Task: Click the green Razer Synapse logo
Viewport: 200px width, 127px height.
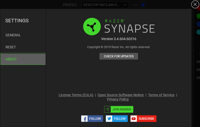Action: pyautogui.click(x=92, y=27)
